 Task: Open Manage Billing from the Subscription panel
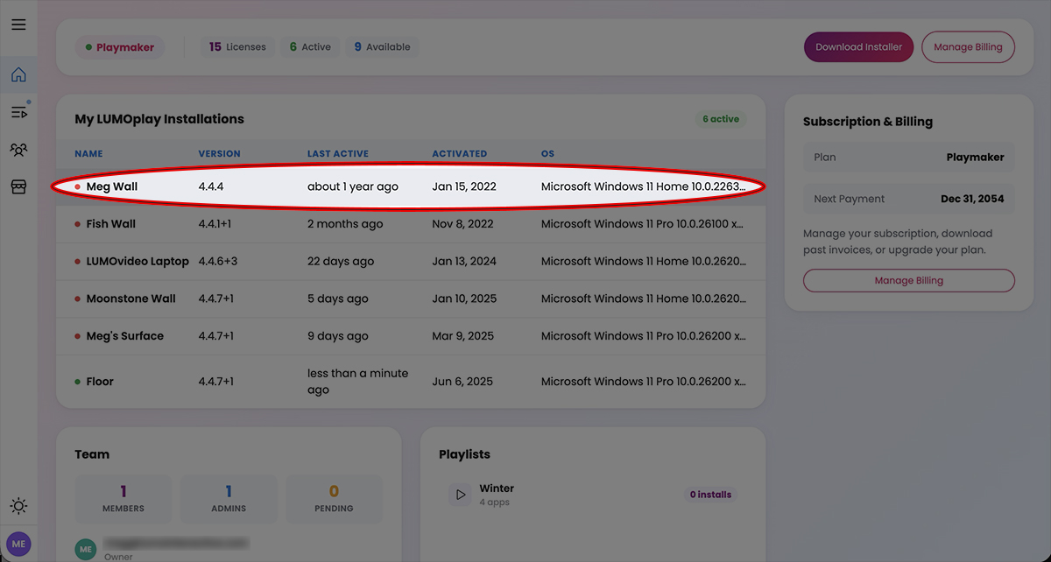click(908, 279)
